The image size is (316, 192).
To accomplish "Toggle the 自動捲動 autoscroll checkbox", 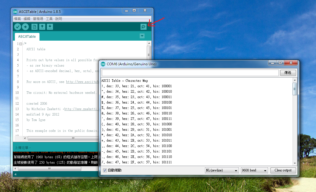I will pos(105,171).
